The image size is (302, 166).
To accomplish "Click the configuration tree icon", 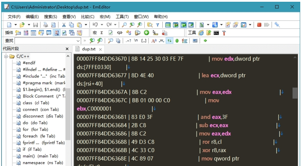I will pos(202,25).
